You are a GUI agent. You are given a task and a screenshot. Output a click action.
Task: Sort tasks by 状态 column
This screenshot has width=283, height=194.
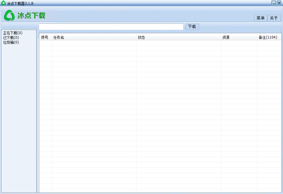tap(141, 37)
